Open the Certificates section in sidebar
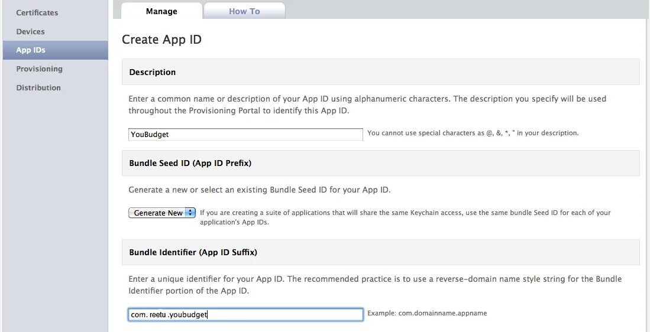The image size is (650, 332). click(x=37, y=12)
